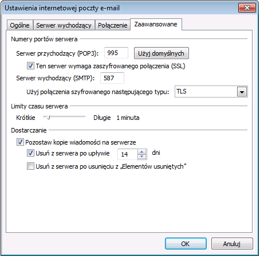
Task: Select the Zaawansowane tab
Action: click(x=156, y=24)
